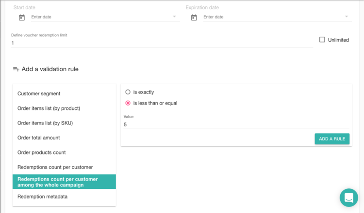Open the chat support bubble icon
Screen dimensions: 364x213
[348, 198]
